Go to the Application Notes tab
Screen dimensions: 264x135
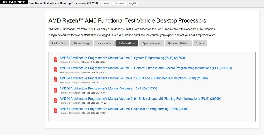point(151,43)
